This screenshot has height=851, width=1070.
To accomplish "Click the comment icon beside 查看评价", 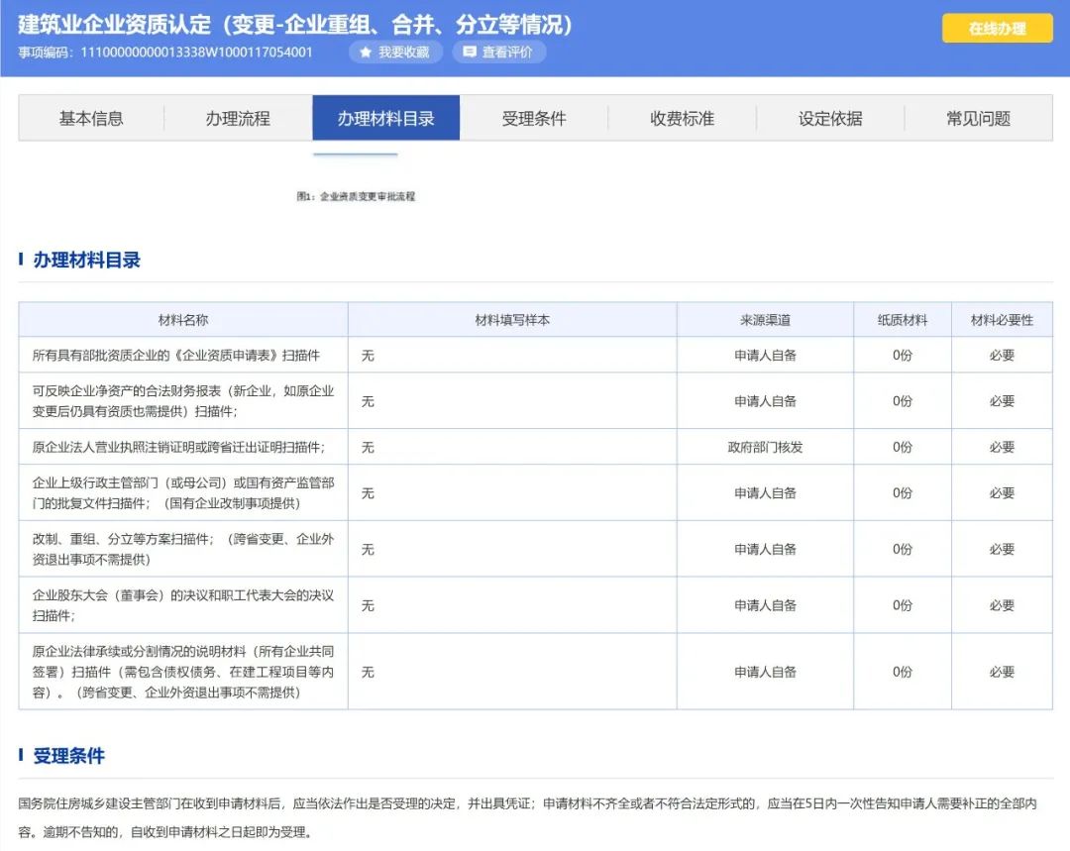I will tap(470, 52).
